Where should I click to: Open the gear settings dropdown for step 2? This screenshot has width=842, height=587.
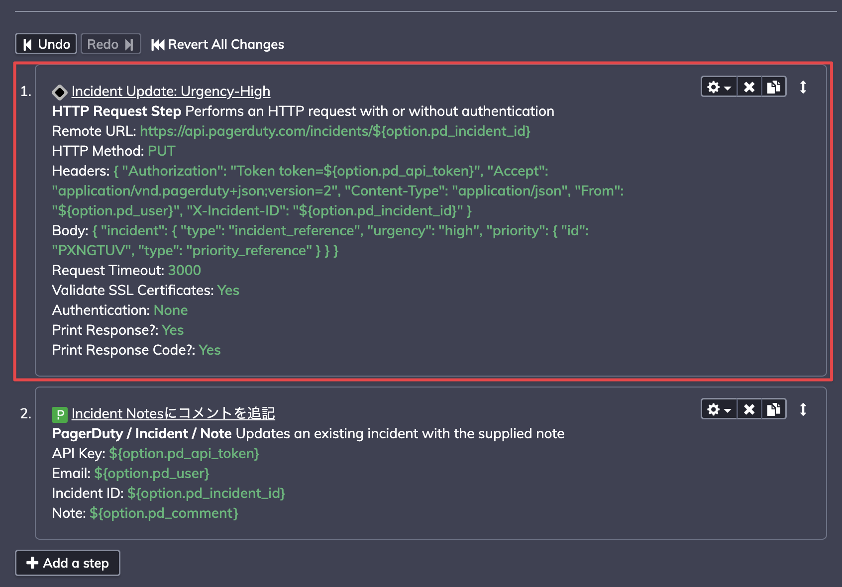[x=719, y=409]
